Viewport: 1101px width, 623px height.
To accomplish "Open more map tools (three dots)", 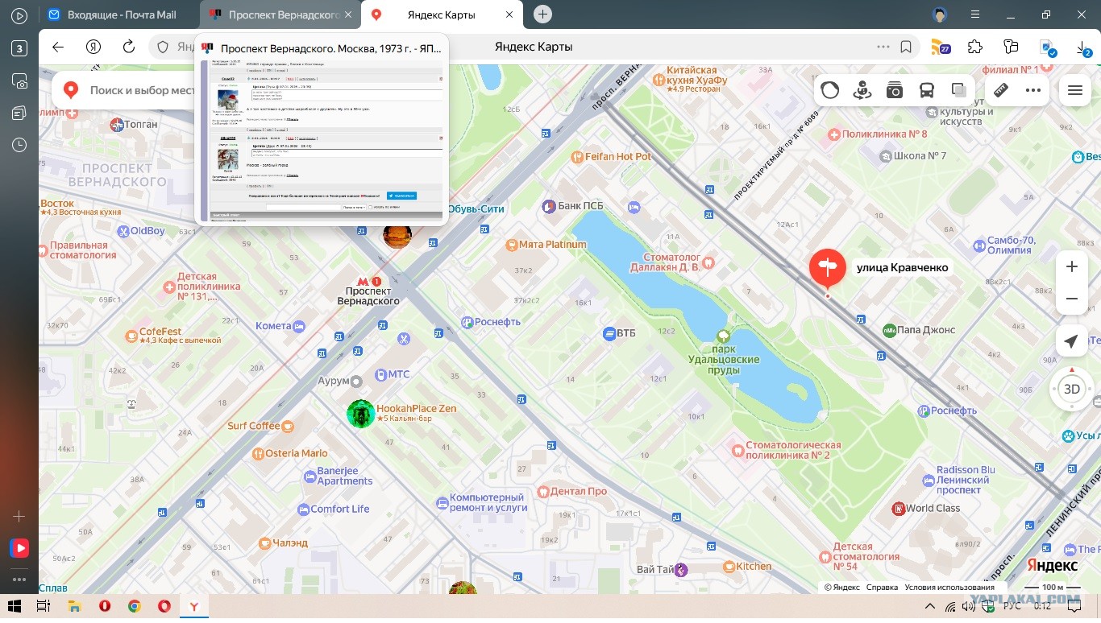I will click(1033, 90).
